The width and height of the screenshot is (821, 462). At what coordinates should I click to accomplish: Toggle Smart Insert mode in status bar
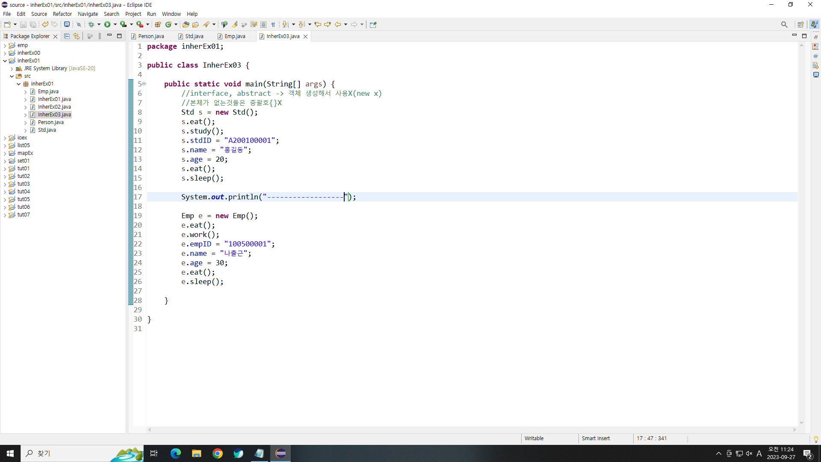[x=596, y=438]
